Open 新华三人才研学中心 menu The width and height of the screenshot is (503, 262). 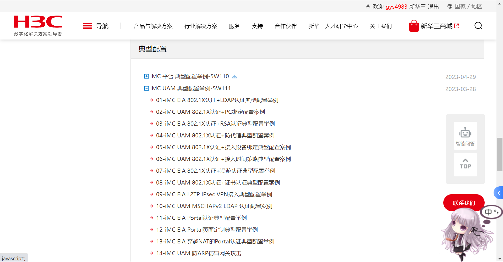pos(333,26)
